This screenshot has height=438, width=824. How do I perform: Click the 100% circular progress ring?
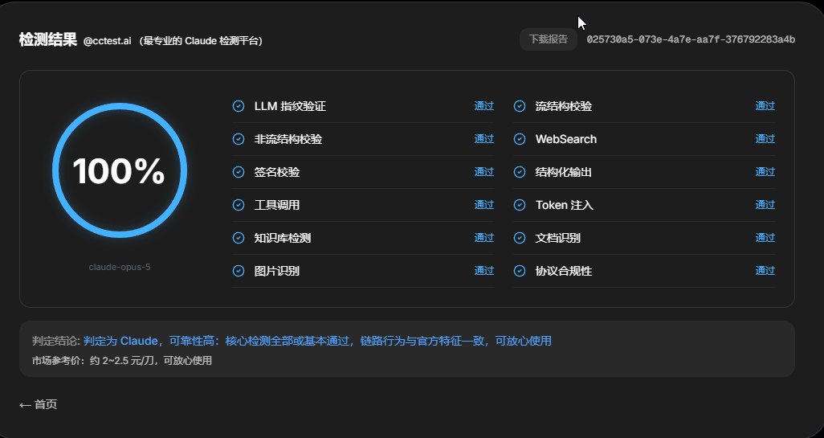point(120,170)
